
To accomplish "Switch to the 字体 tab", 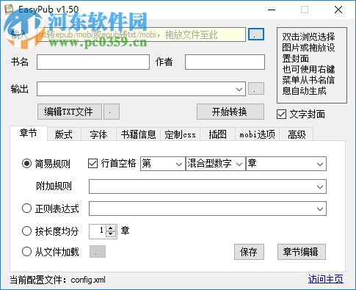I will (x=98, y=134).
